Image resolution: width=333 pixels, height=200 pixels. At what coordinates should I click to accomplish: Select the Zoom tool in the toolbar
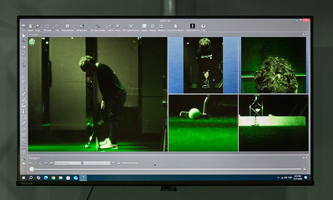pos(38,27)
